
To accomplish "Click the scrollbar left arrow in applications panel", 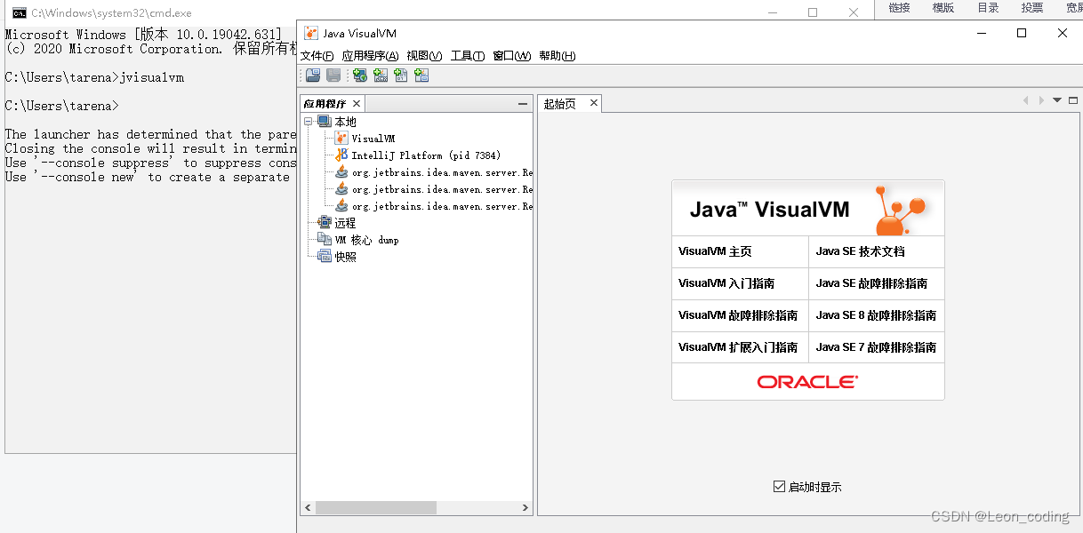I will pyautogui.click(x=309, y=508).
